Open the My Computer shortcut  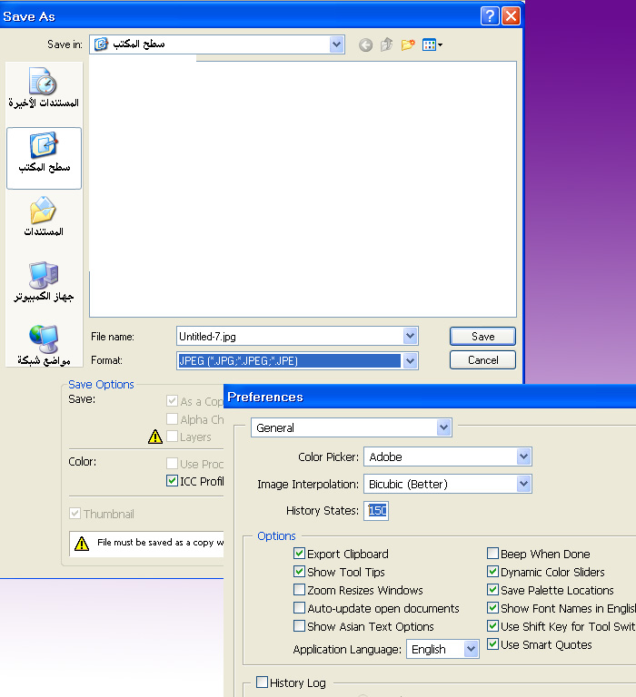point(44,282)
